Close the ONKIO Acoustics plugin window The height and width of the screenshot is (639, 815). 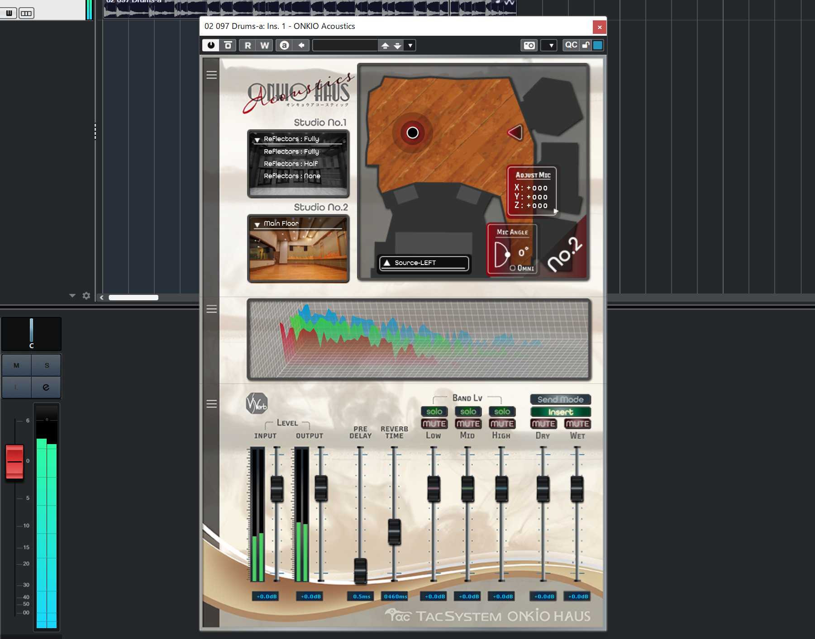600,27
